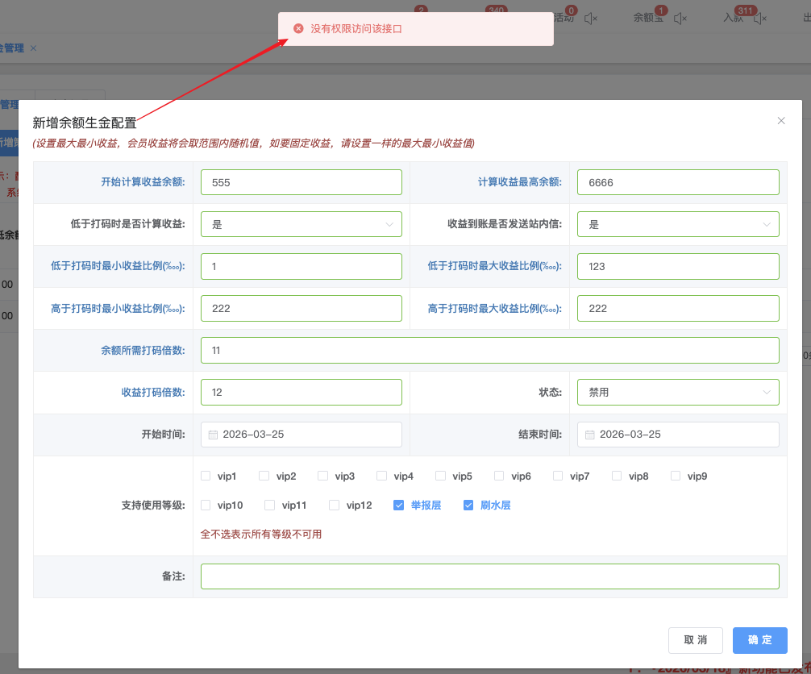
Task: Close the 管理 tab with its x icon
Action: point(33,48)
